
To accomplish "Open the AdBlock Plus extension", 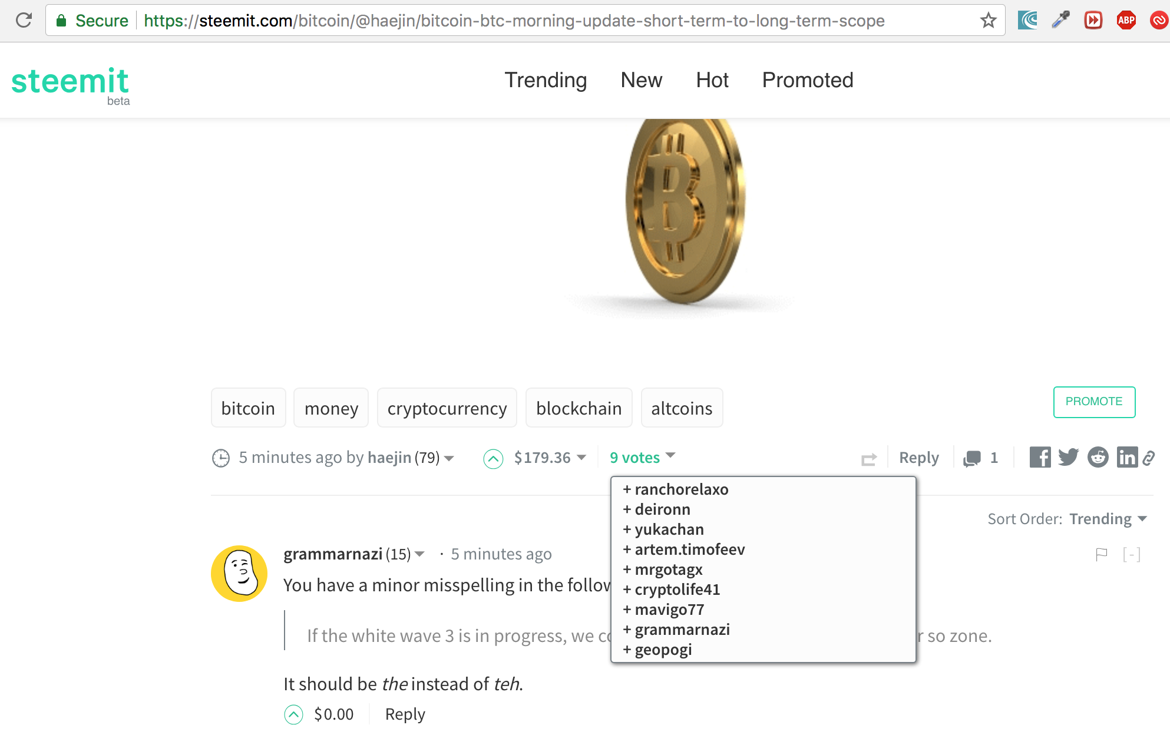I will 1126,21.
